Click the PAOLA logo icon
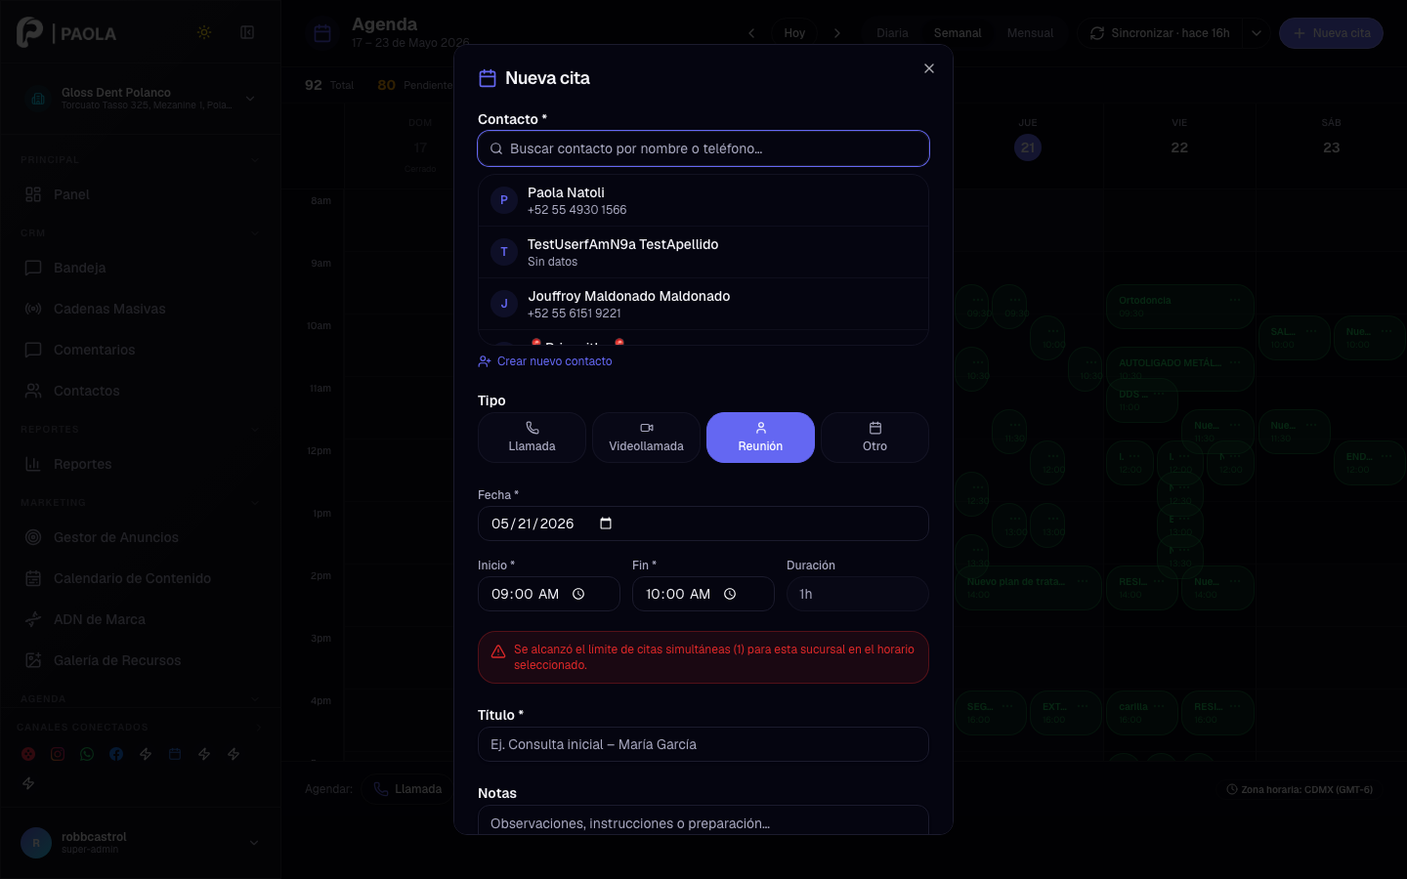1407x879 pixels. 30,32
